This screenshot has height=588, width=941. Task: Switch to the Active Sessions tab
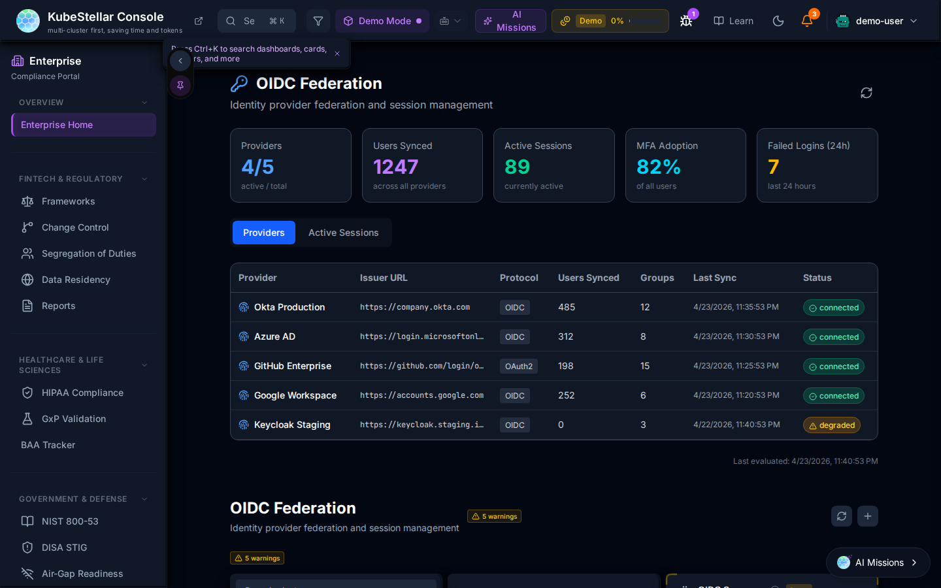(x=343, y=233)
